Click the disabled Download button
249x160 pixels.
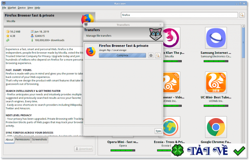point(84,149)
